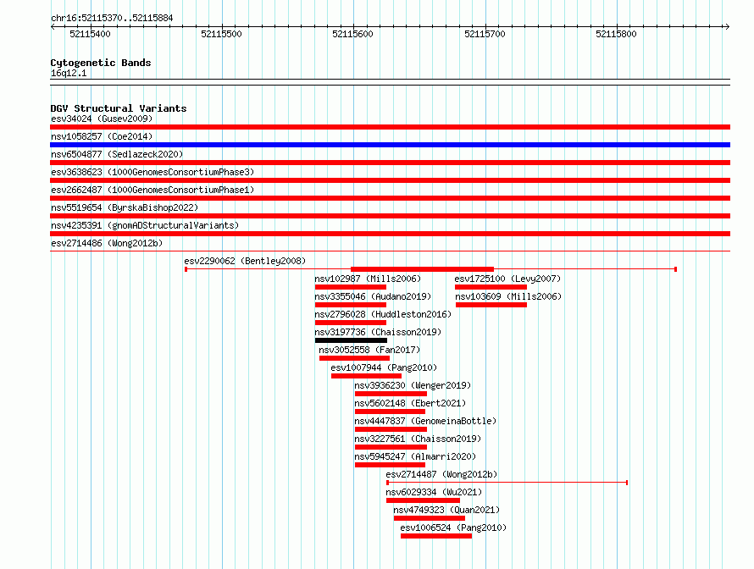Open nsv6504877 (Sedlazeck2020) variant label

[x=117, y=154]
